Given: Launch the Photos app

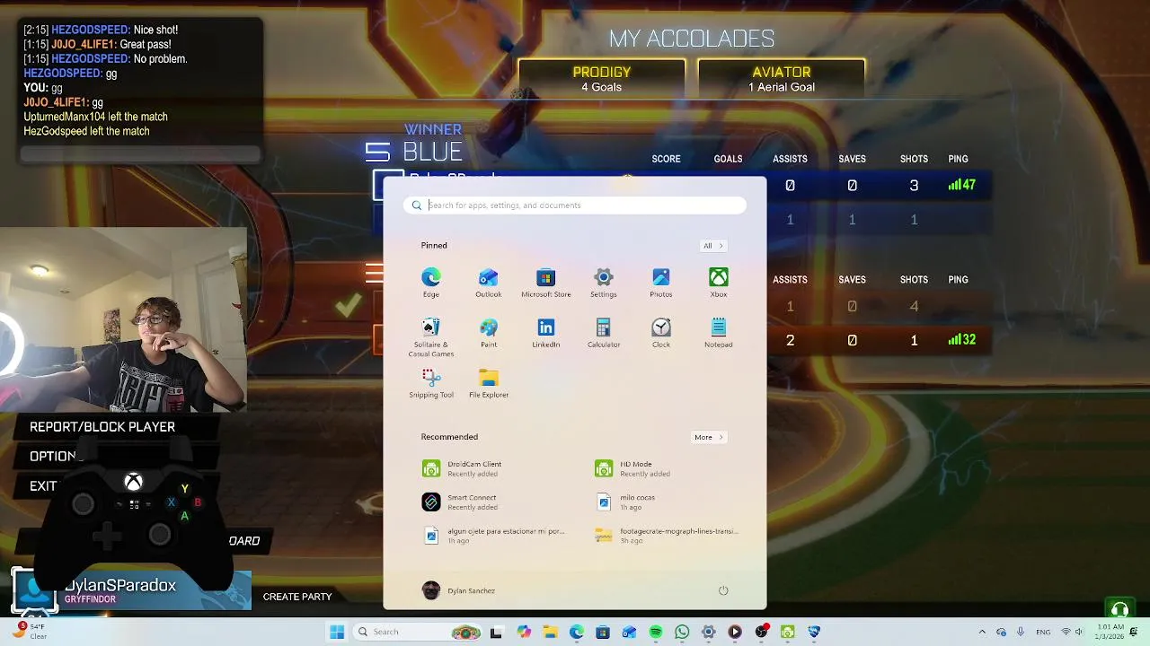Looking at the screenshot, I should click(661, 282).
